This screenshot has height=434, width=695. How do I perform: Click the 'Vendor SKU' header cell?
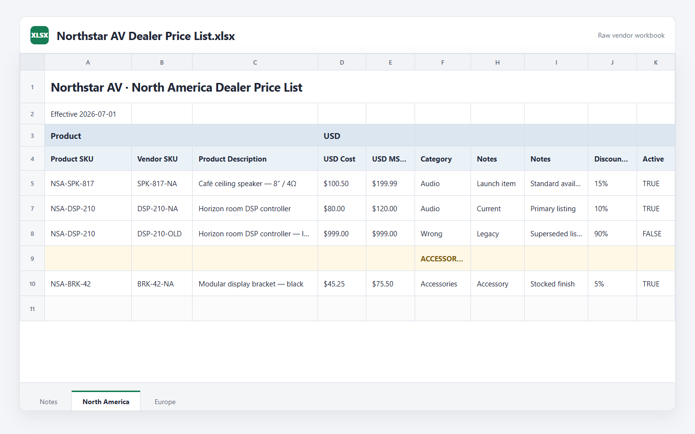[x=162, y=159]
